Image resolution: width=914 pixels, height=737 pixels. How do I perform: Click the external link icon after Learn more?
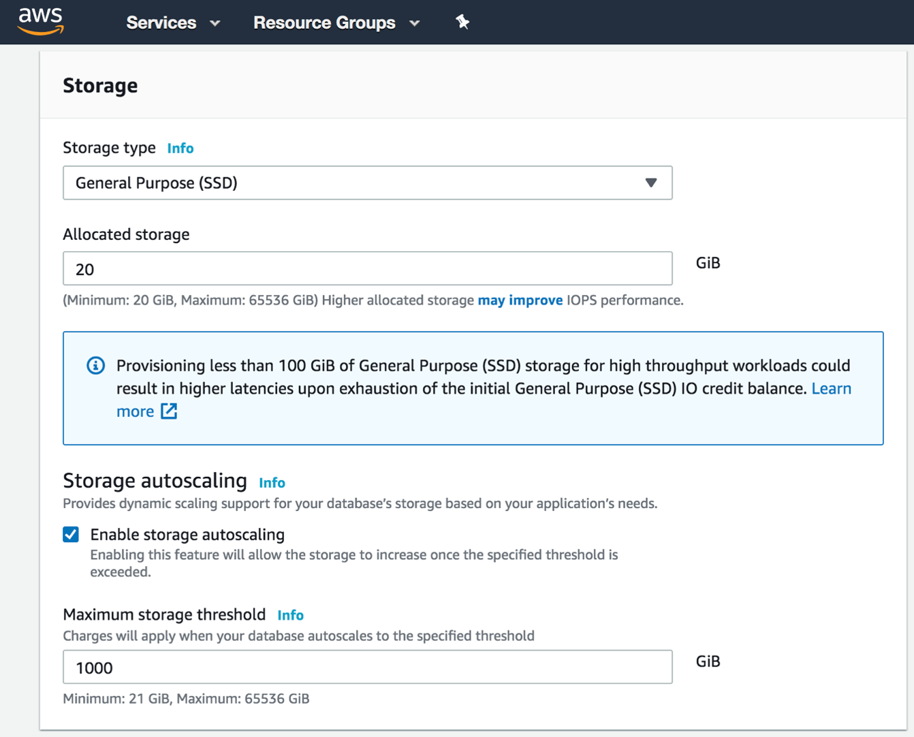pyautogui.click(x=169, y=411)
